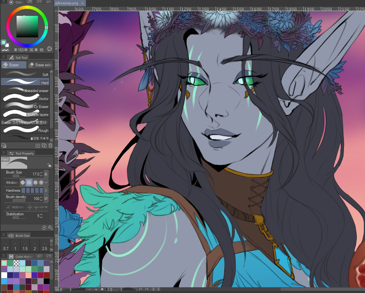
Task: Toggle the tool property lock icon
Action: click(x=49, y=165)
